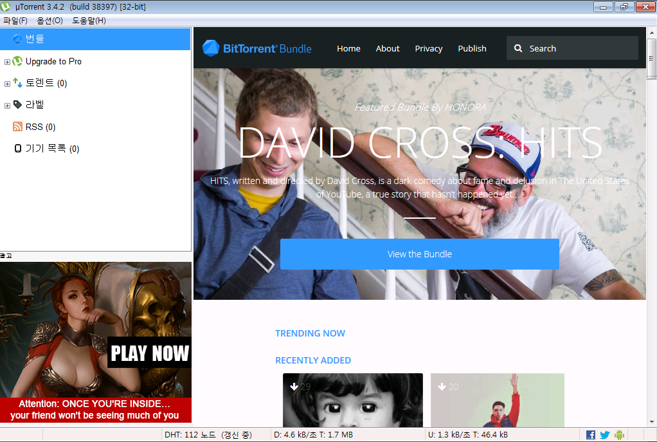Click DAVID CROSS: HITS headline
Viewport: 657px width, 442px height.
click(420, 143)
